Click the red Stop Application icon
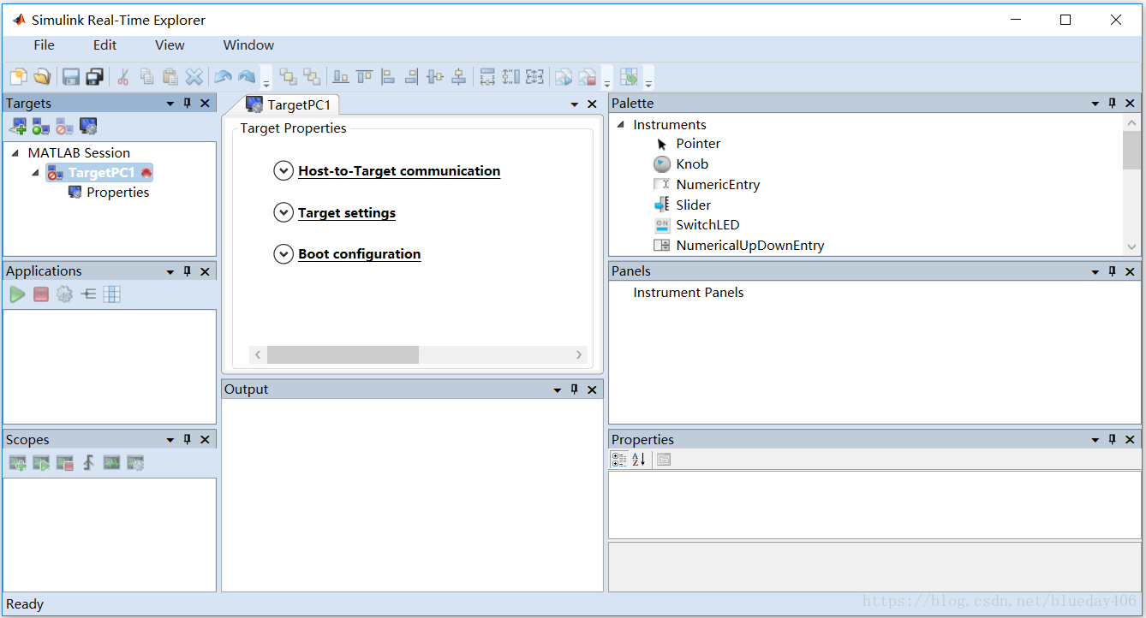Image resolution: width=1146 pixels, height=618 pixels. point(41,294)
